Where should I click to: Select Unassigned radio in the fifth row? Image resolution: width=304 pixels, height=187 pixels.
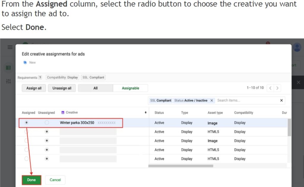[47, 159]
